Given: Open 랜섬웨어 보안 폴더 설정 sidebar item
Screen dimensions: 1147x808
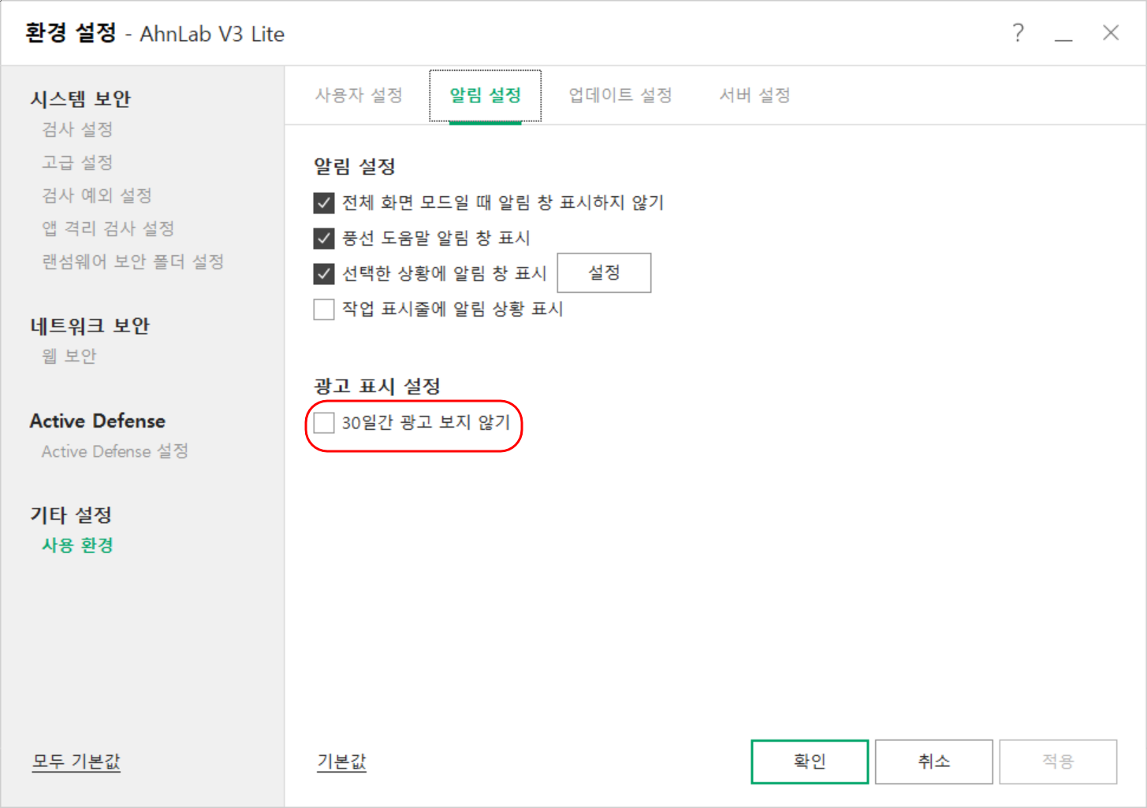Looking at the screenshot, I should pos(132,261).
